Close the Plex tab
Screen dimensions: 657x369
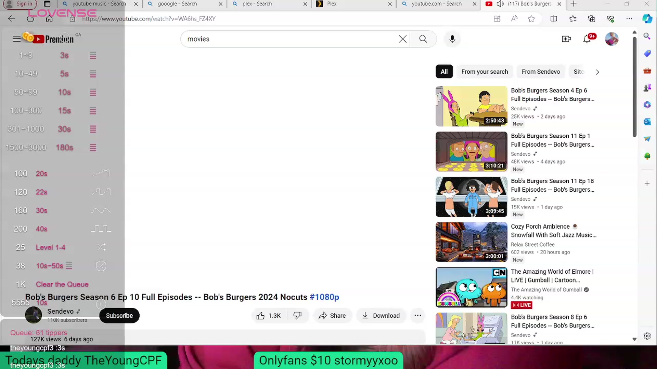pyautogui.click(x=390, y=4)
